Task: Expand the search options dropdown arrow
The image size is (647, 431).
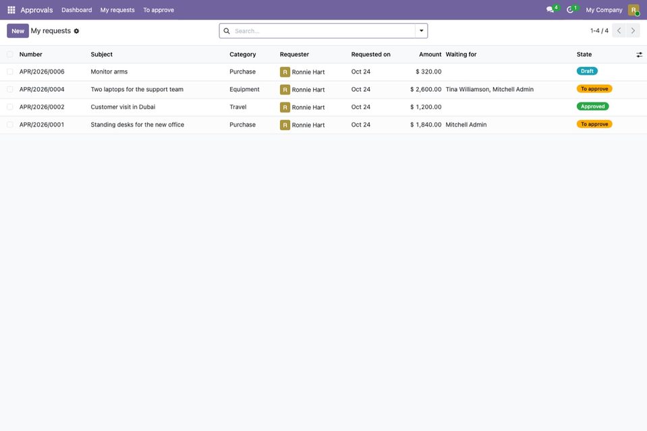Action: (x=421, y=31)
